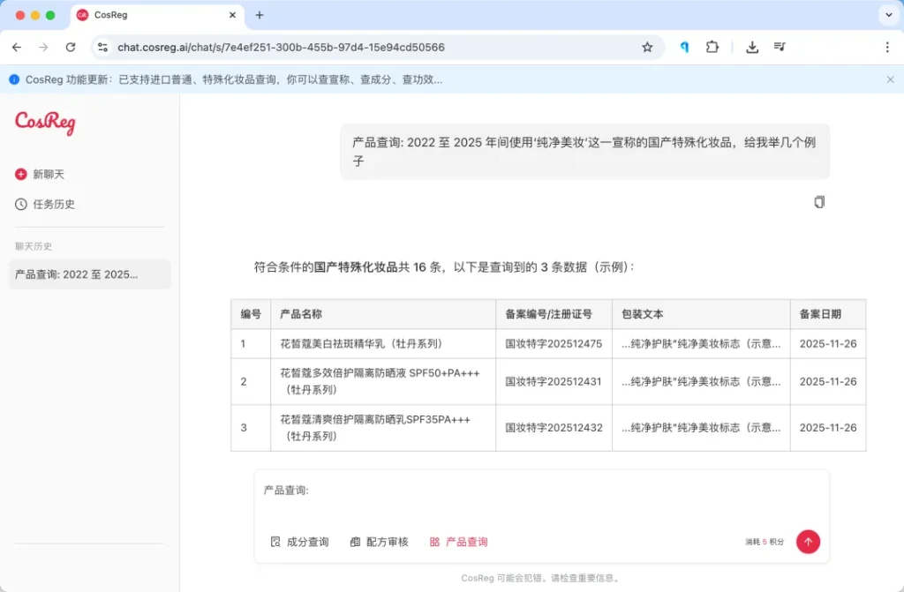Dismiss the CosReg 功能更新 banner

coord(890,79)
